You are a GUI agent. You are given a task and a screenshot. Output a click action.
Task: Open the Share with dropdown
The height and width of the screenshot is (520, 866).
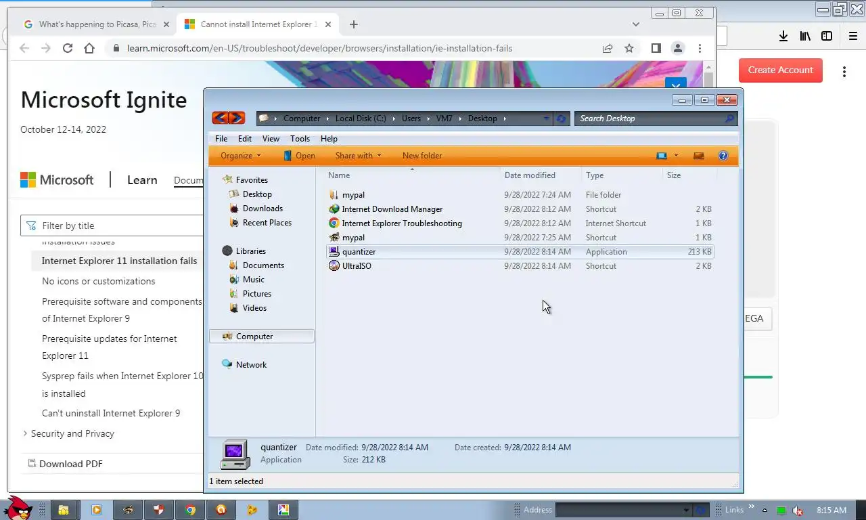tap(358, 156)
